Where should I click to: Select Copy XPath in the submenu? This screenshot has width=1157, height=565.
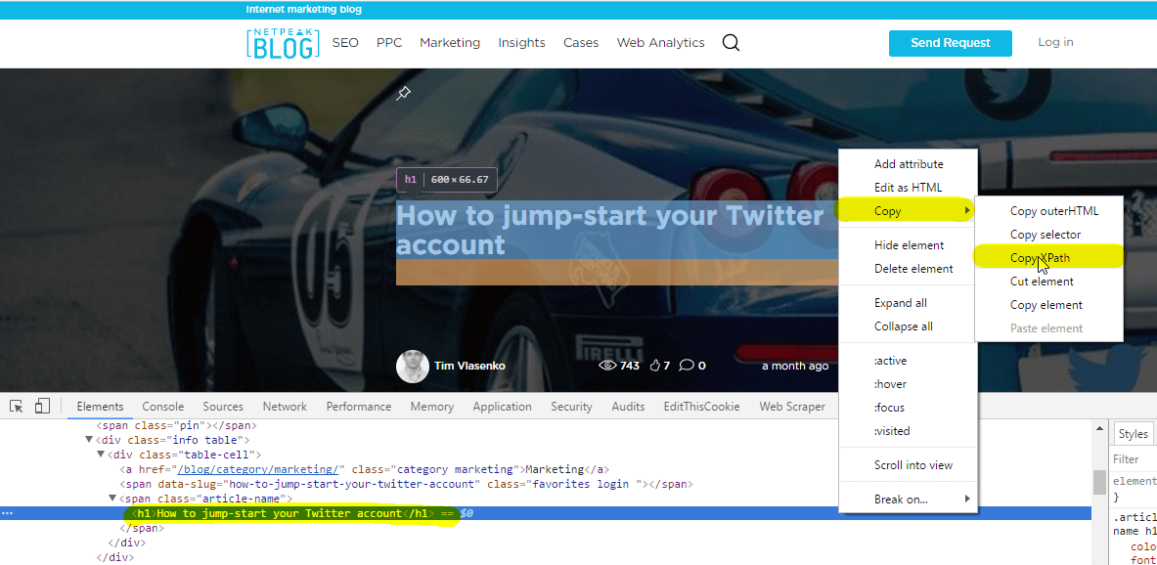(1048, 257)
